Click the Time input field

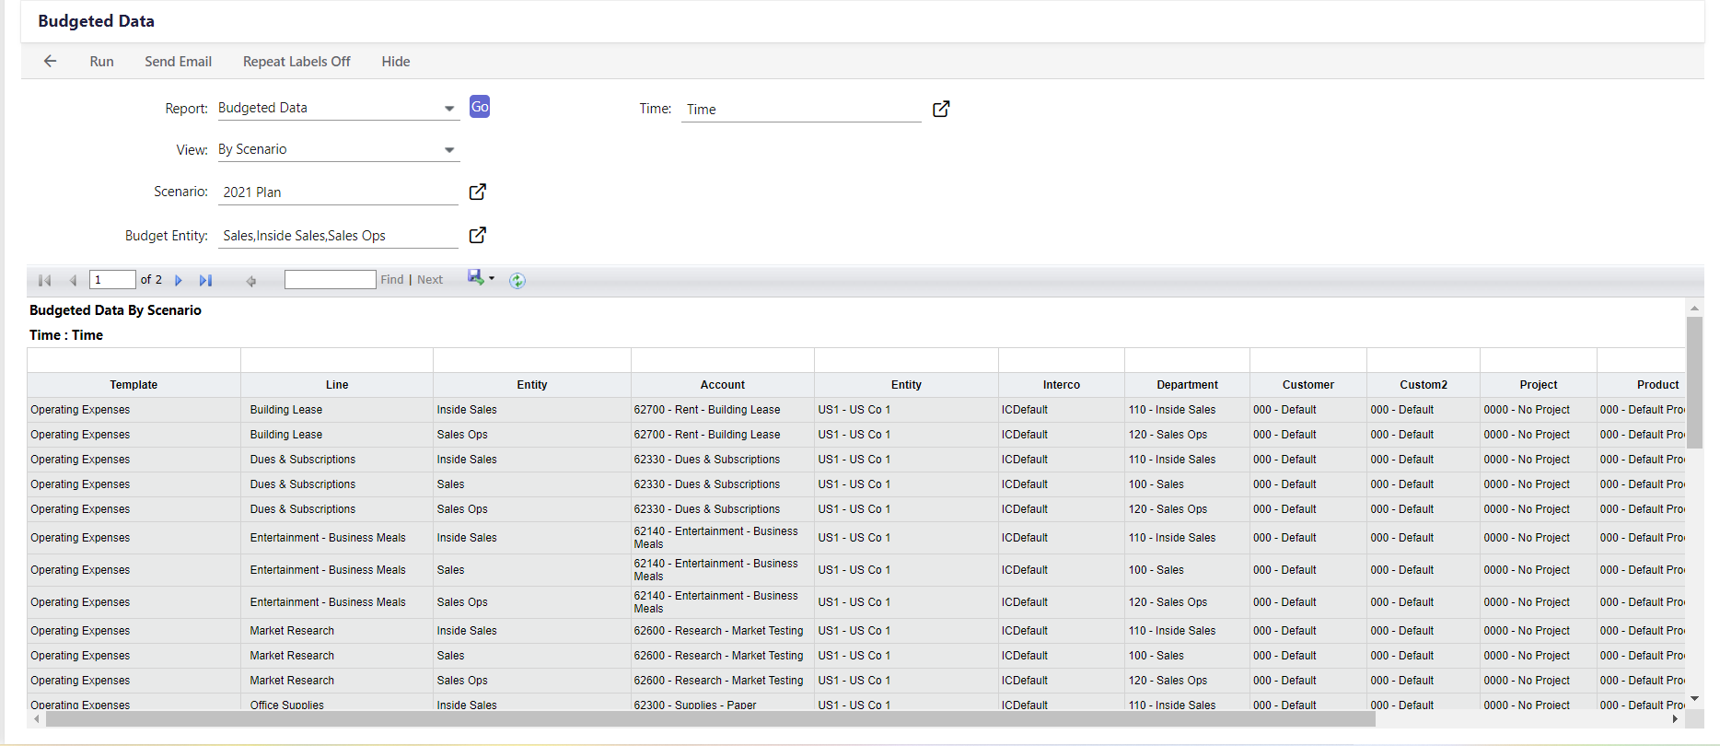click(x=801, y=109)
